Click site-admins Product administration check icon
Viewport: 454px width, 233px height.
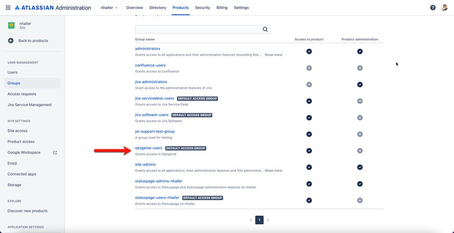point(359,167)
